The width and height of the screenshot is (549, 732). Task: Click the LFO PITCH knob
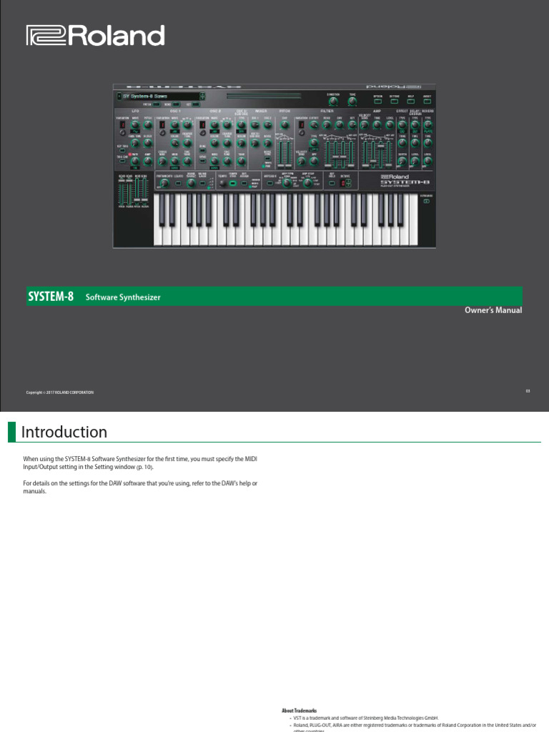coord(147,124)
